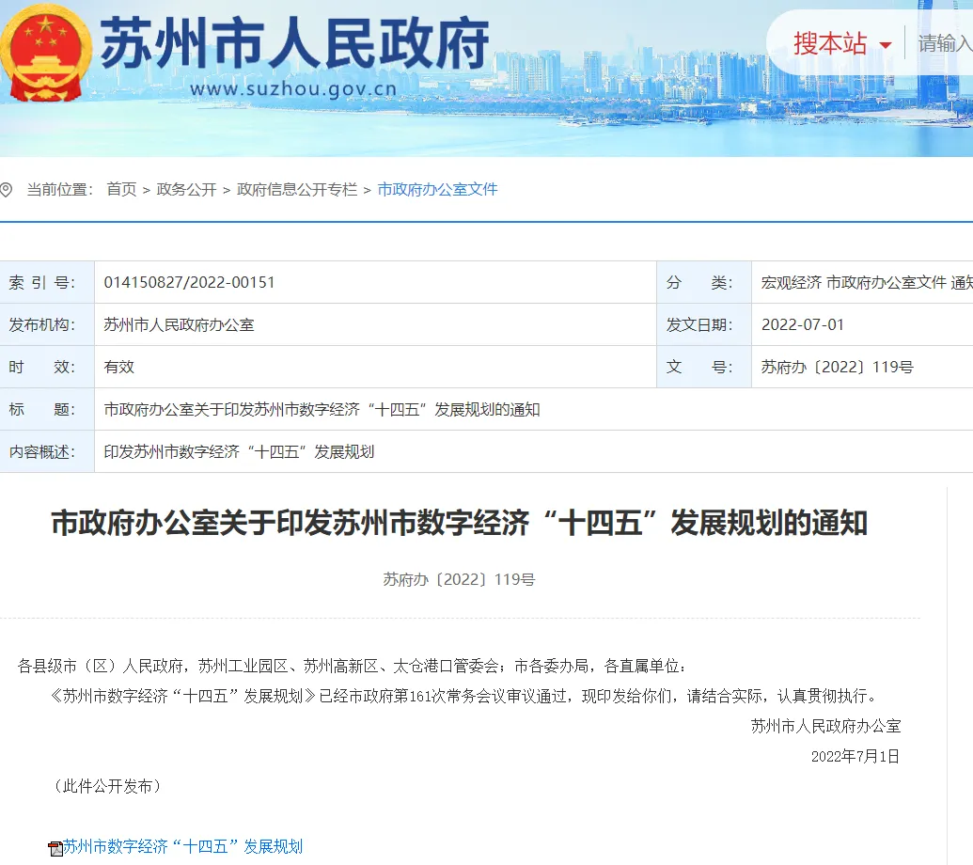Click the www.suzhou.gov.cn address text in header
The image size is (973, 865).
292,89
